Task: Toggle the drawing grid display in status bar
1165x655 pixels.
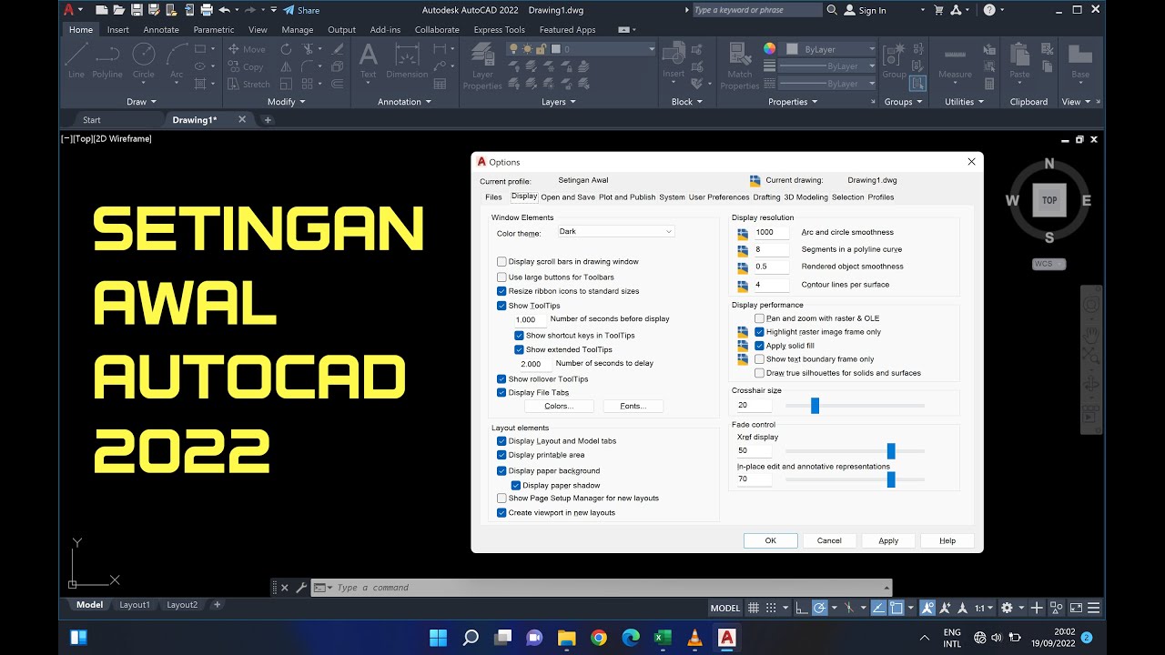Action: point(754,608)
